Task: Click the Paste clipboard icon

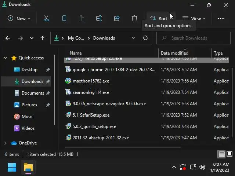Action: pos(82,19)
